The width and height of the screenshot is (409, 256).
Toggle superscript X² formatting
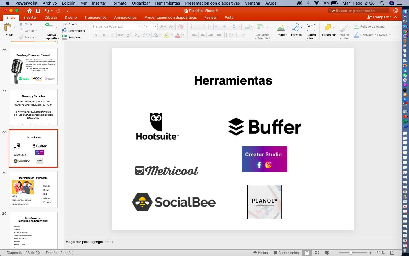[129, 35]
